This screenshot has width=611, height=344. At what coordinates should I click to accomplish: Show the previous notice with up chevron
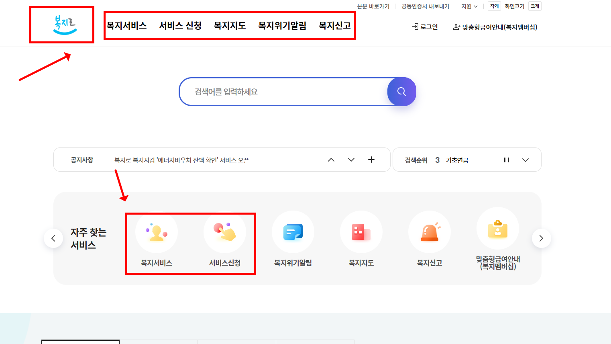[331, 160]
